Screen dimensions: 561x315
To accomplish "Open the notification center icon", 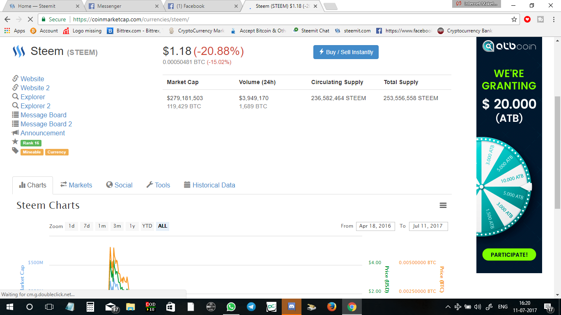I will 548,307.
